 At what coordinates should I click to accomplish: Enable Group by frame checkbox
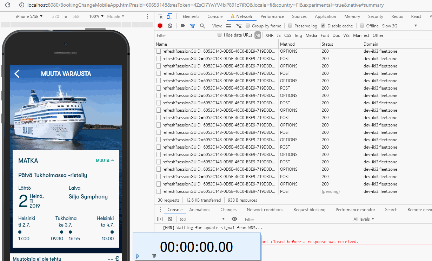pyautogui.click(x=247, y=26)
